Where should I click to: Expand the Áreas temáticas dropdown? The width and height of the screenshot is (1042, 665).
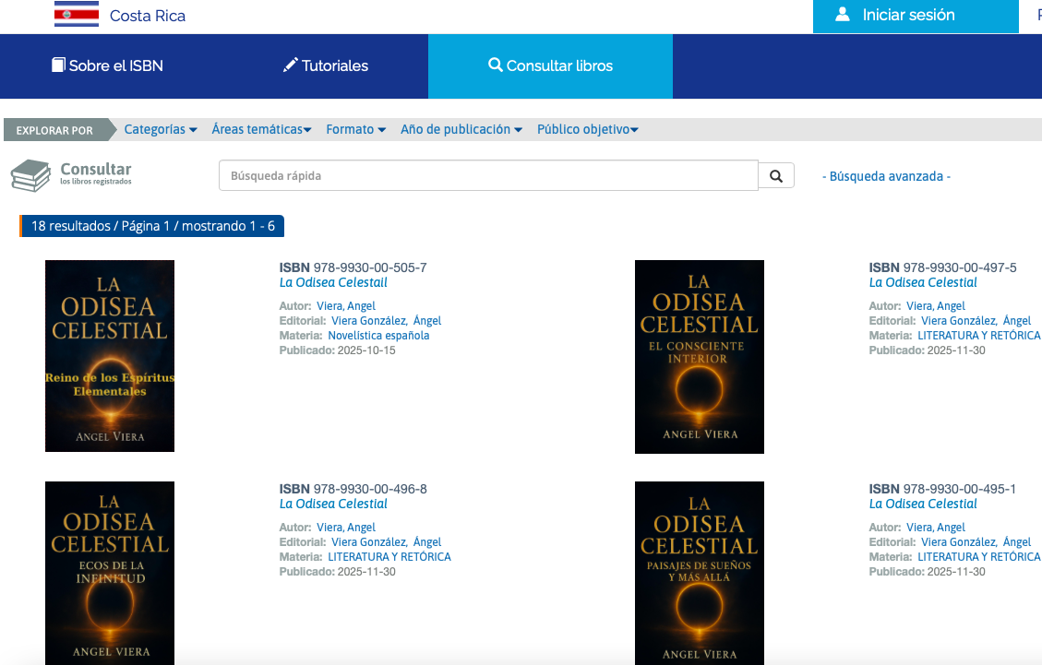pyautogui.click(x=261, y=130)
